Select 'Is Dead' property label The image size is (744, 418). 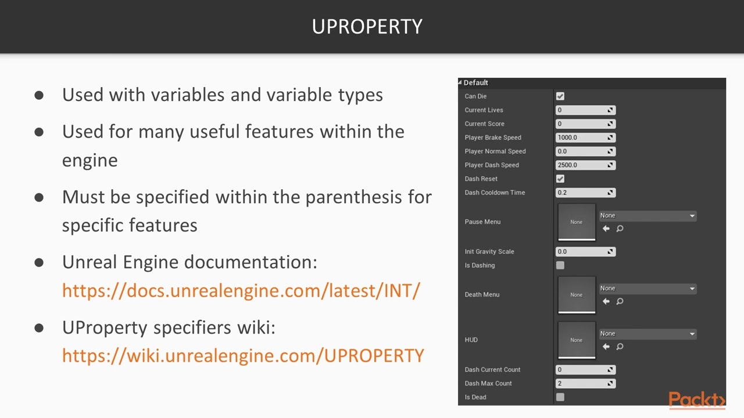click(475, 397)
